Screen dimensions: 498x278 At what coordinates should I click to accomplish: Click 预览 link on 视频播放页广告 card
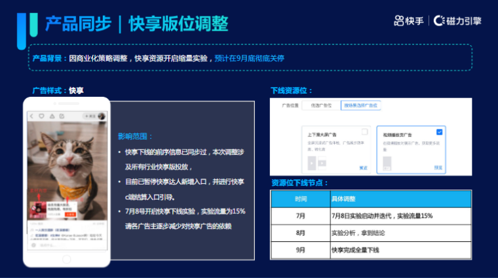coord(438,167)
